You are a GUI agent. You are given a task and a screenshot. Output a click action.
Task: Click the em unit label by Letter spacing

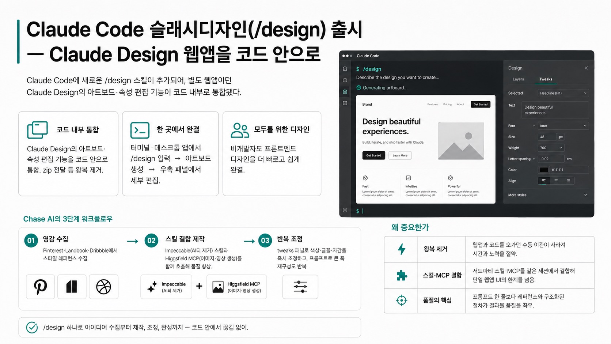pyautogui.click(x=569, y=159)
